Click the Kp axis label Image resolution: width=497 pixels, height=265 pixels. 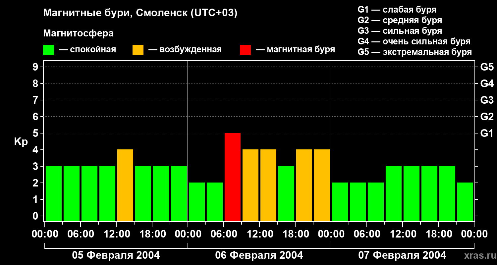tap(21, 142)
